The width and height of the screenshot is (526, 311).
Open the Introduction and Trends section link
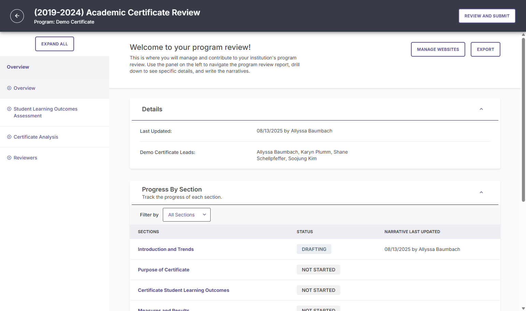tap(166, 249)
